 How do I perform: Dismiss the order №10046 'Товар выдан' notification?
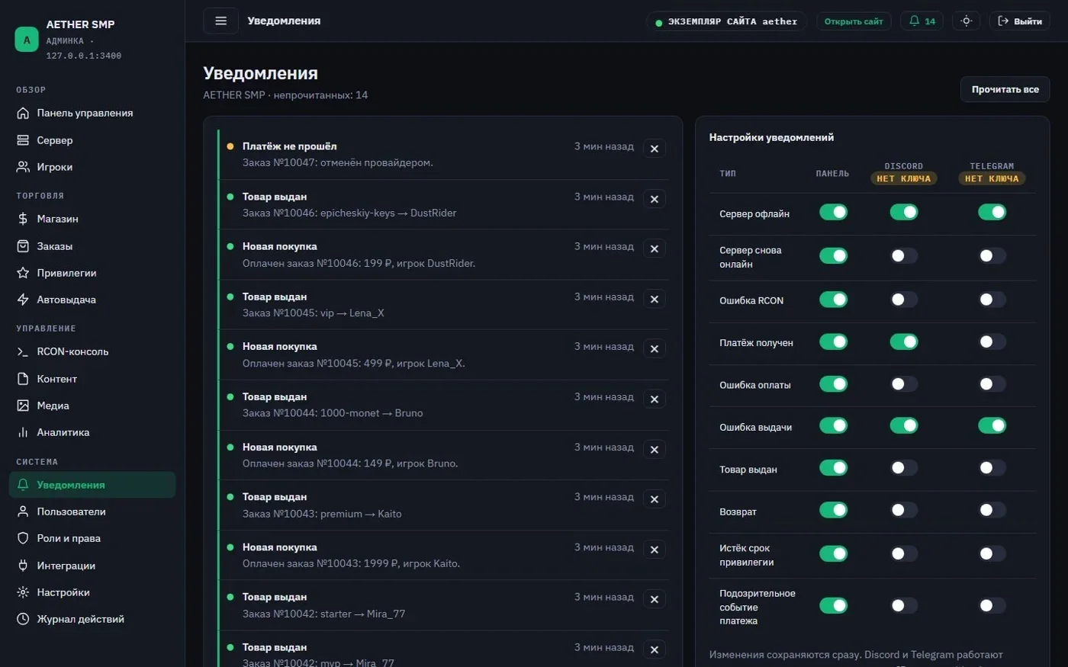coord(655,199)
